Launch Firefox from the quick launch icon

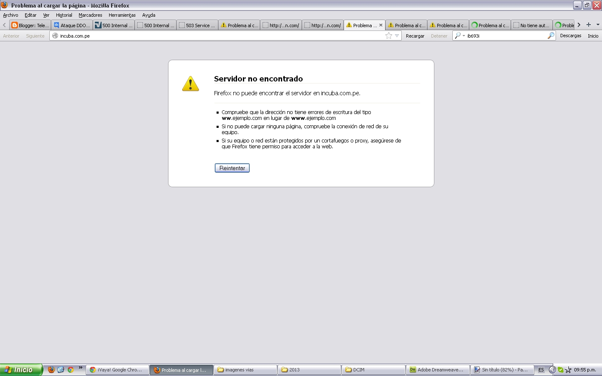click(51, 370)
